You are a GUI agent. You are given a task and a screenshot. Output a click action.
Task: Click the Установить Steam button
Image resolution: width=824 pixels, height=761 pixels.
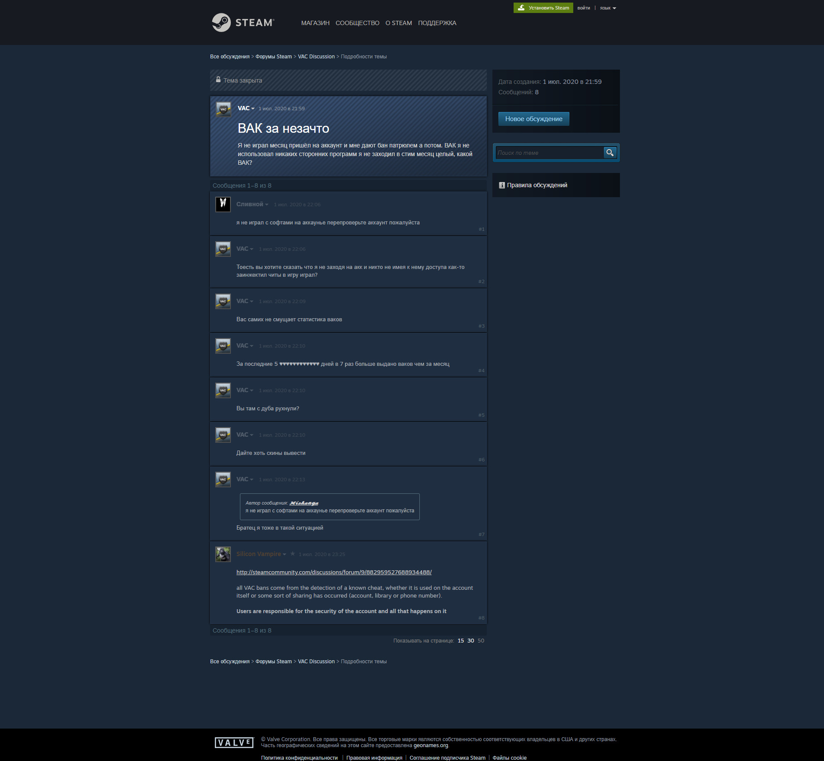543,8
